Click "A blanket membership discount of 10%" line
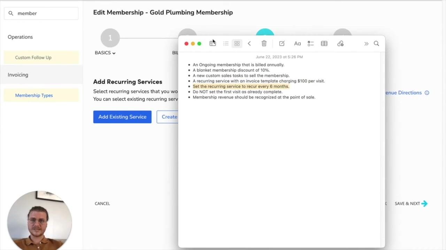The height and width of the screenshot is (250, 446). point(231,70)
